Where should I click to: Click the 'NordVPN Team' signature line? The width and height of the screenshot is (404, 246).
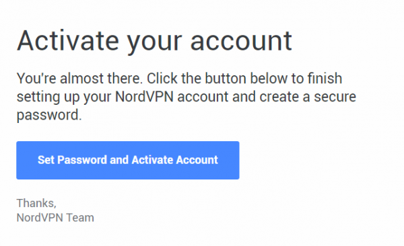click(x=55, y=218)
